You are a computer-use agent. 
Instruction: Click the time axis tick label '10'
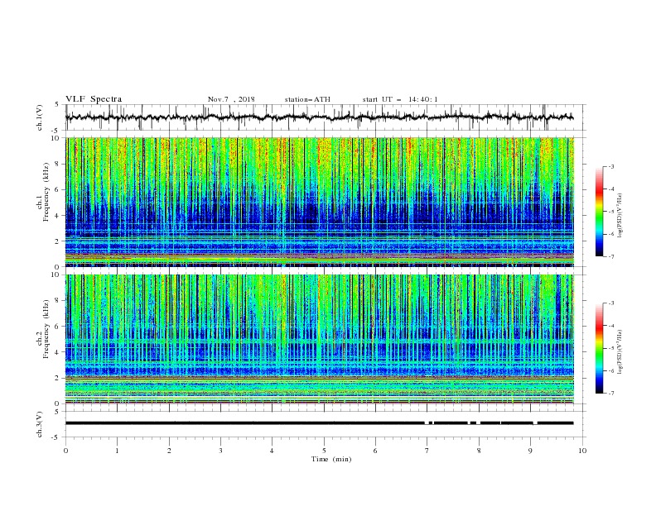tap(582, 451)
